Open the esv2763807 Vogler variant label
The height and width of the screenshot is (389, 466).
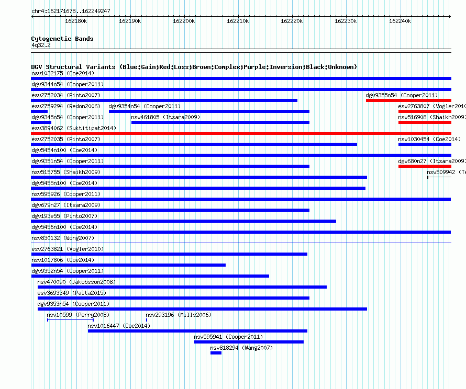click(x=432, y=106)
